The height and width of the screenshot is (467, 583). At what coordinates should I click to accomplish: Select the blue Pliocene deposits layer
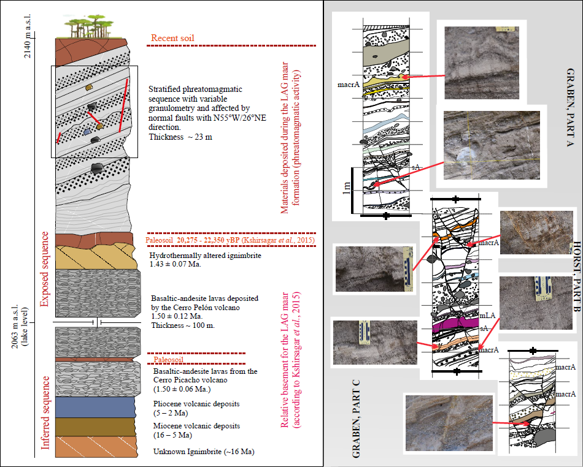tap(95, 407)
